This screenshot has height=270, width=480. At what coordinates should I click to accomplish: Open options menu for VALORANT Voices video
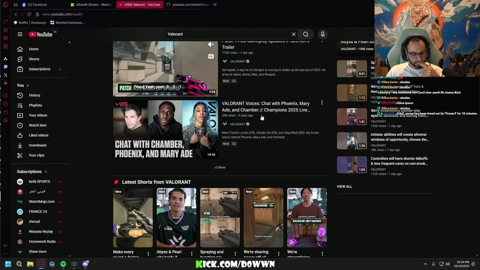point(322,103)
